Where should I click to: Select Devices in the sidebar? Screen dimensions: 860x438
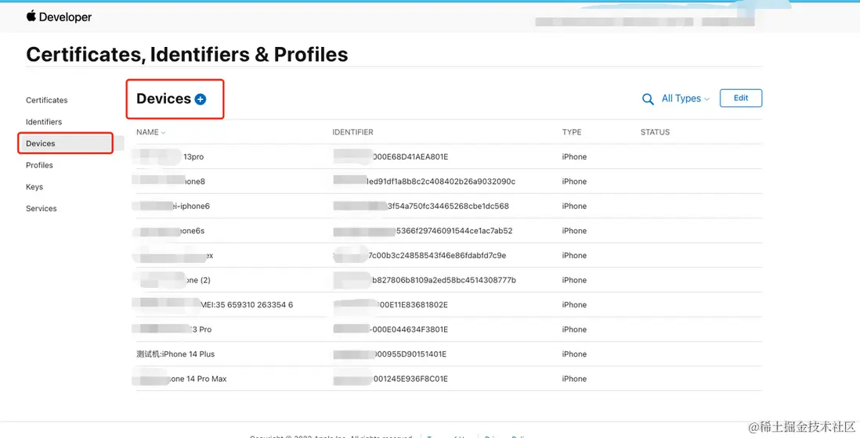pyautogui.click(x=65, y=143)
